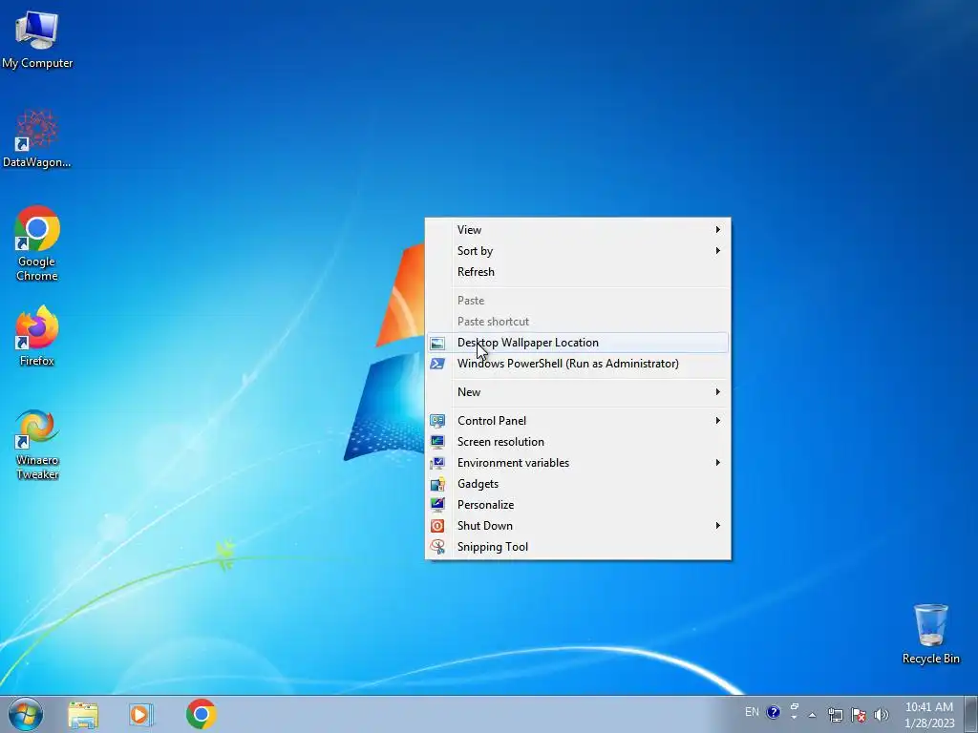Click the volume speaker tray icon
The image size is (978, 733).
tap(881, 714)
